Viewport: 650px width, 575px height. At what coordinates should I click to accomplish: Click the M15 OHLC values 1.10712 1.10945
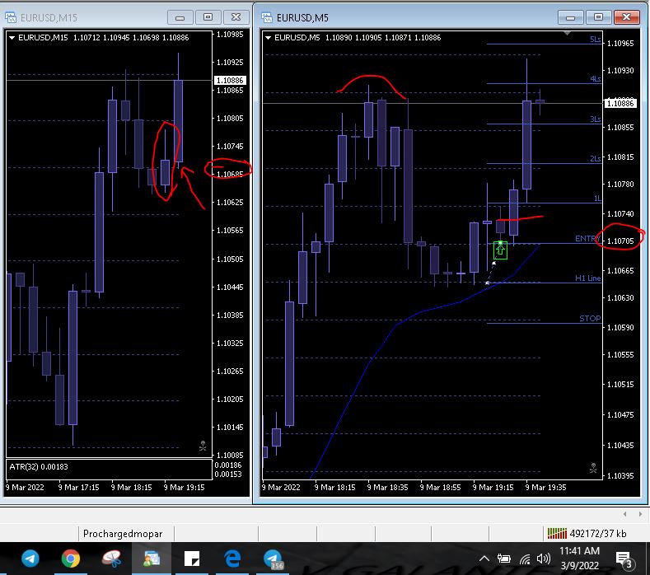pos(101,38)
